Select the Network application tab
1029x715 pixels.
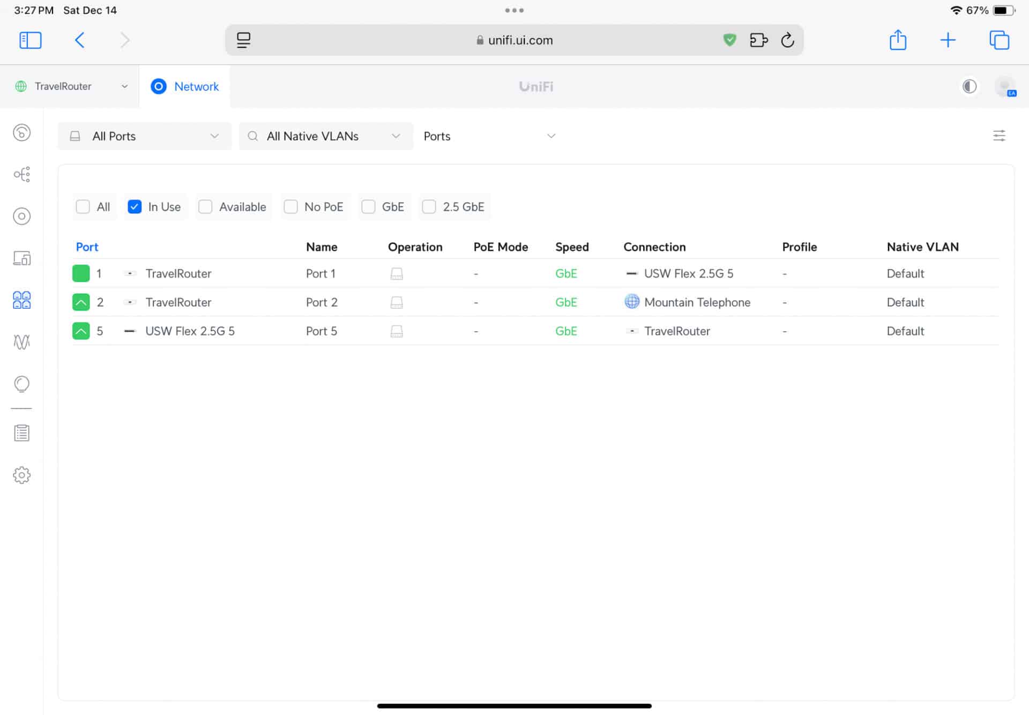tap(185, 86)
